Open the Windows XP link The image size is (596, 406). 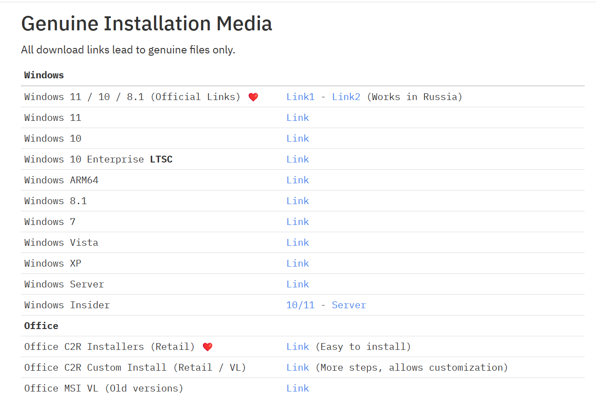(298, 263)
